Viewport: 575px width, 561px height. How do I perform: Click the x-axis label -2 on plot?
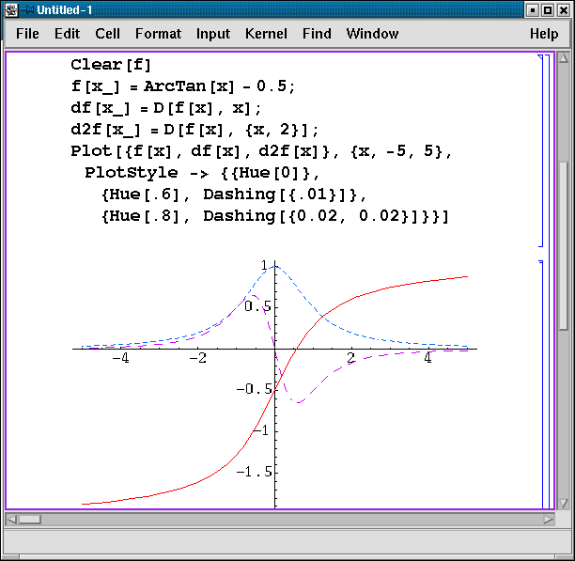pyautogui.click(x=197, y=358)
